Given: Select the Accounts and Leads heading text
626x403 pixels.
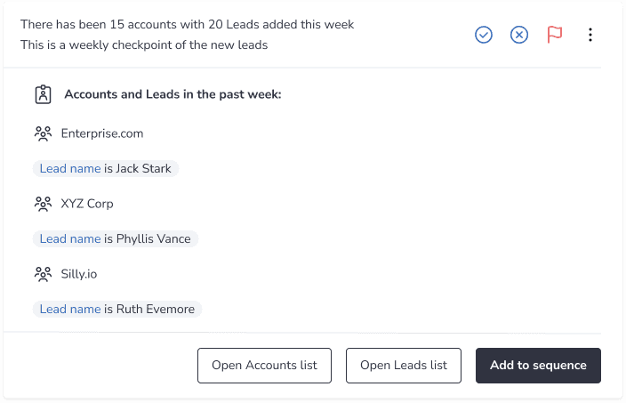Looking at the screenshot, I should [x=173, y=94].
